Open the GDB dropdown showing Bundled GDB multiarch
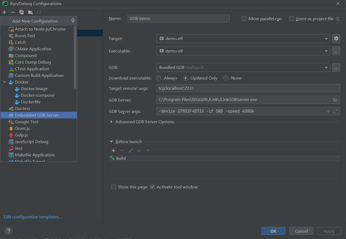The width and height of the screenshot is (346, 239). (x=327, y=67)
